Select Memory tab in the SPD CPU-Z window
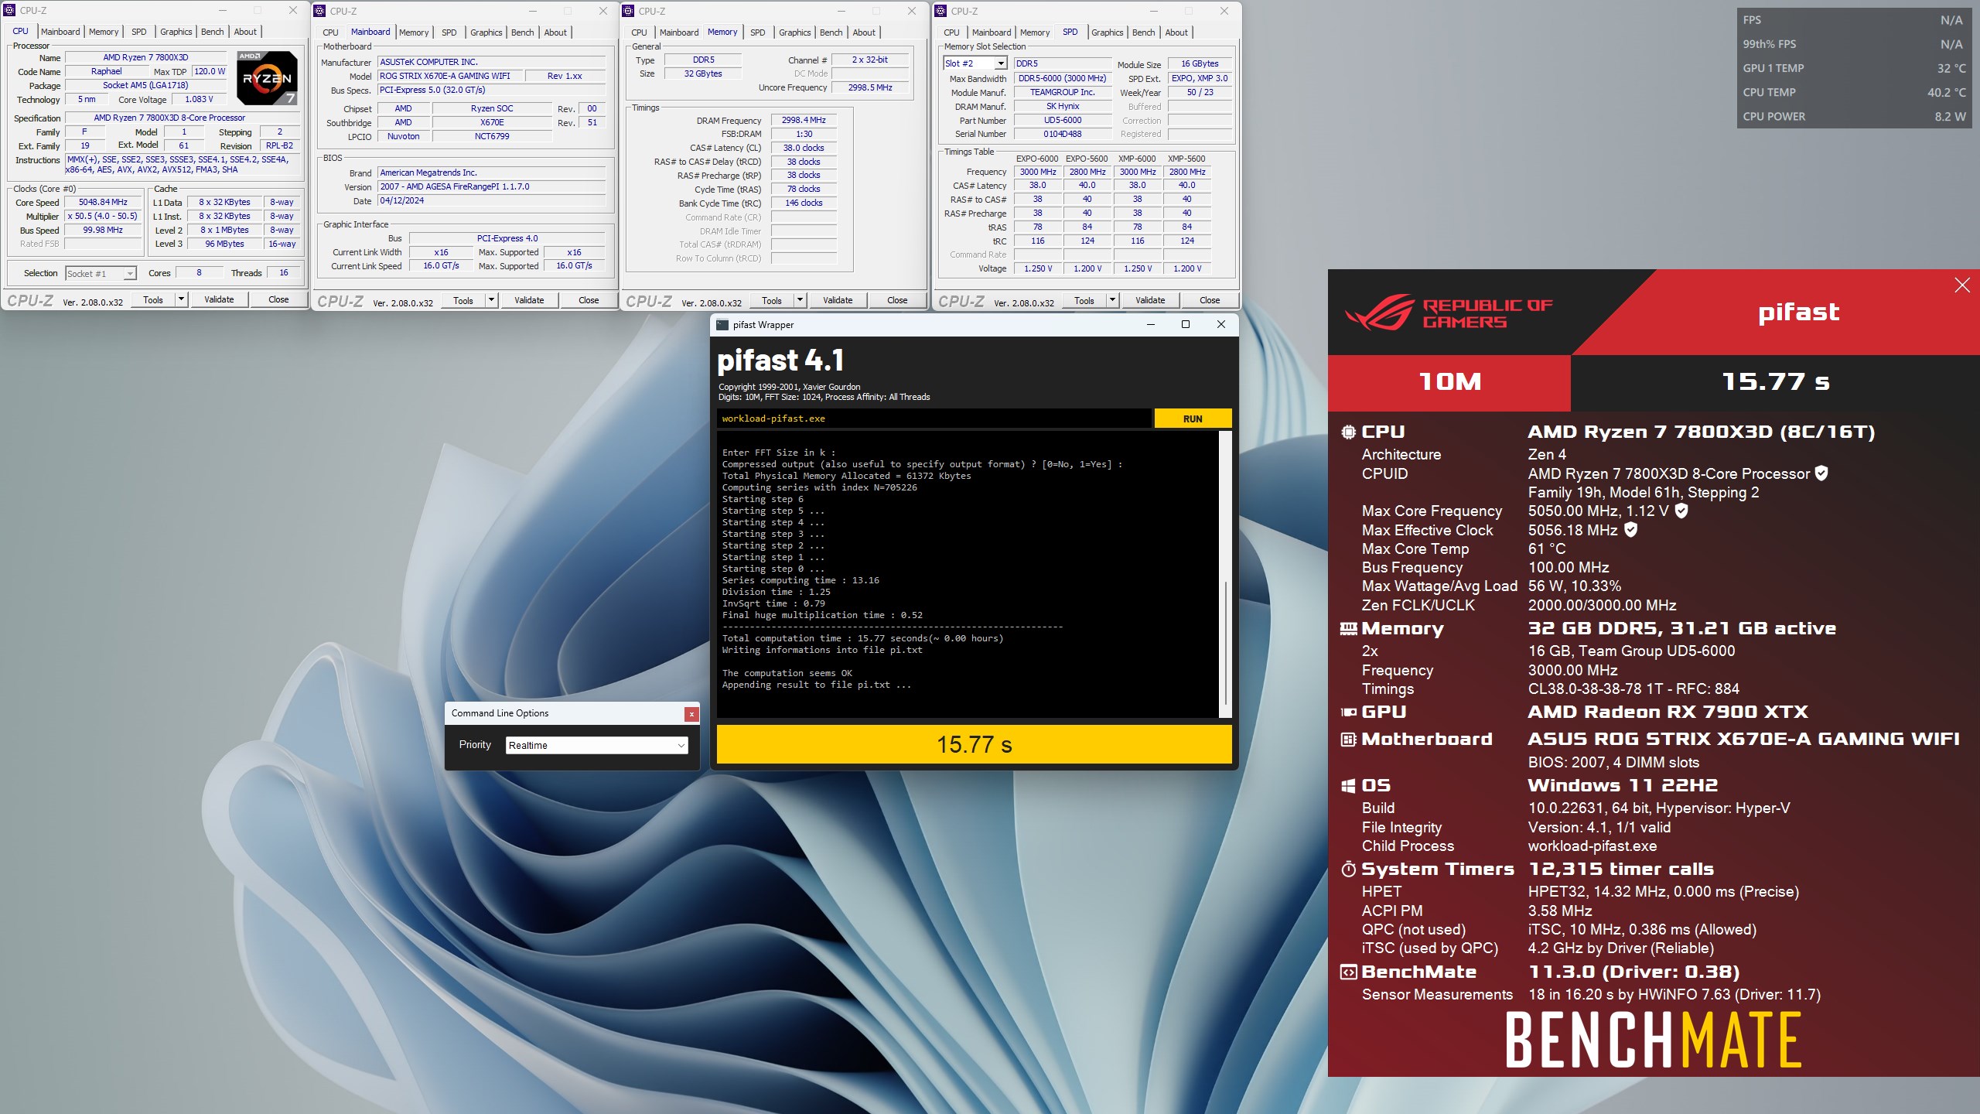 tap(1035, 32)
